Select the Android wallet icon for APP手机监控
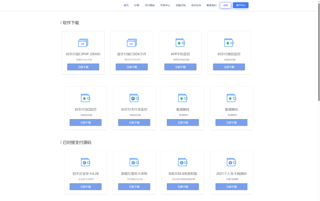320x201 pixels. point(180,42)
